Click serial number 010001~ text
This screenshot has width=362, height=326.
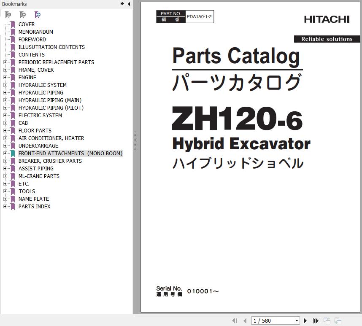pyautogui.click(x=203, y=291)
